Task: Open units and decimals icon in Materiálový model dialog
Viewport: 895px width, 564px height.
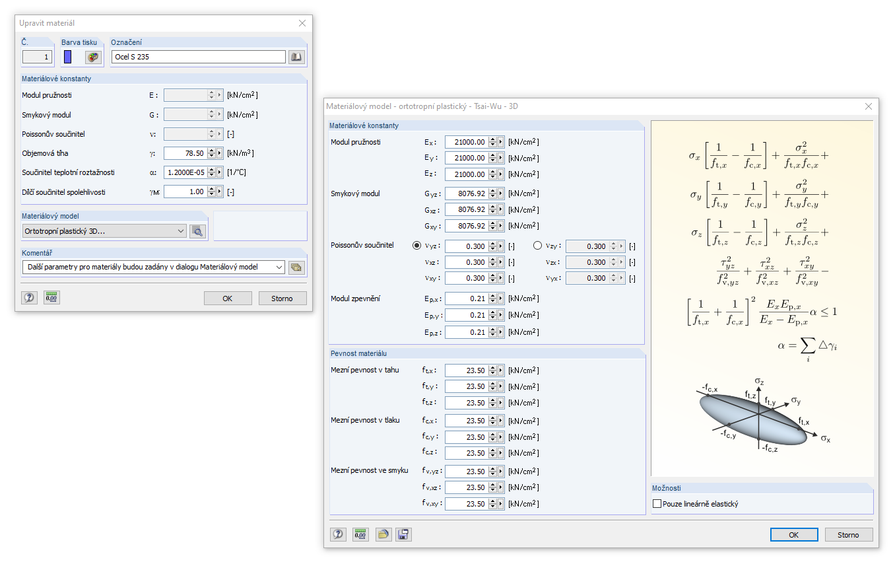Action: tap(360, 534)
